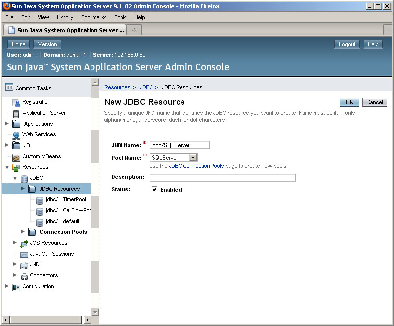
Task: Collapse the Resources tree node
Action: click(x=7, y=167)
